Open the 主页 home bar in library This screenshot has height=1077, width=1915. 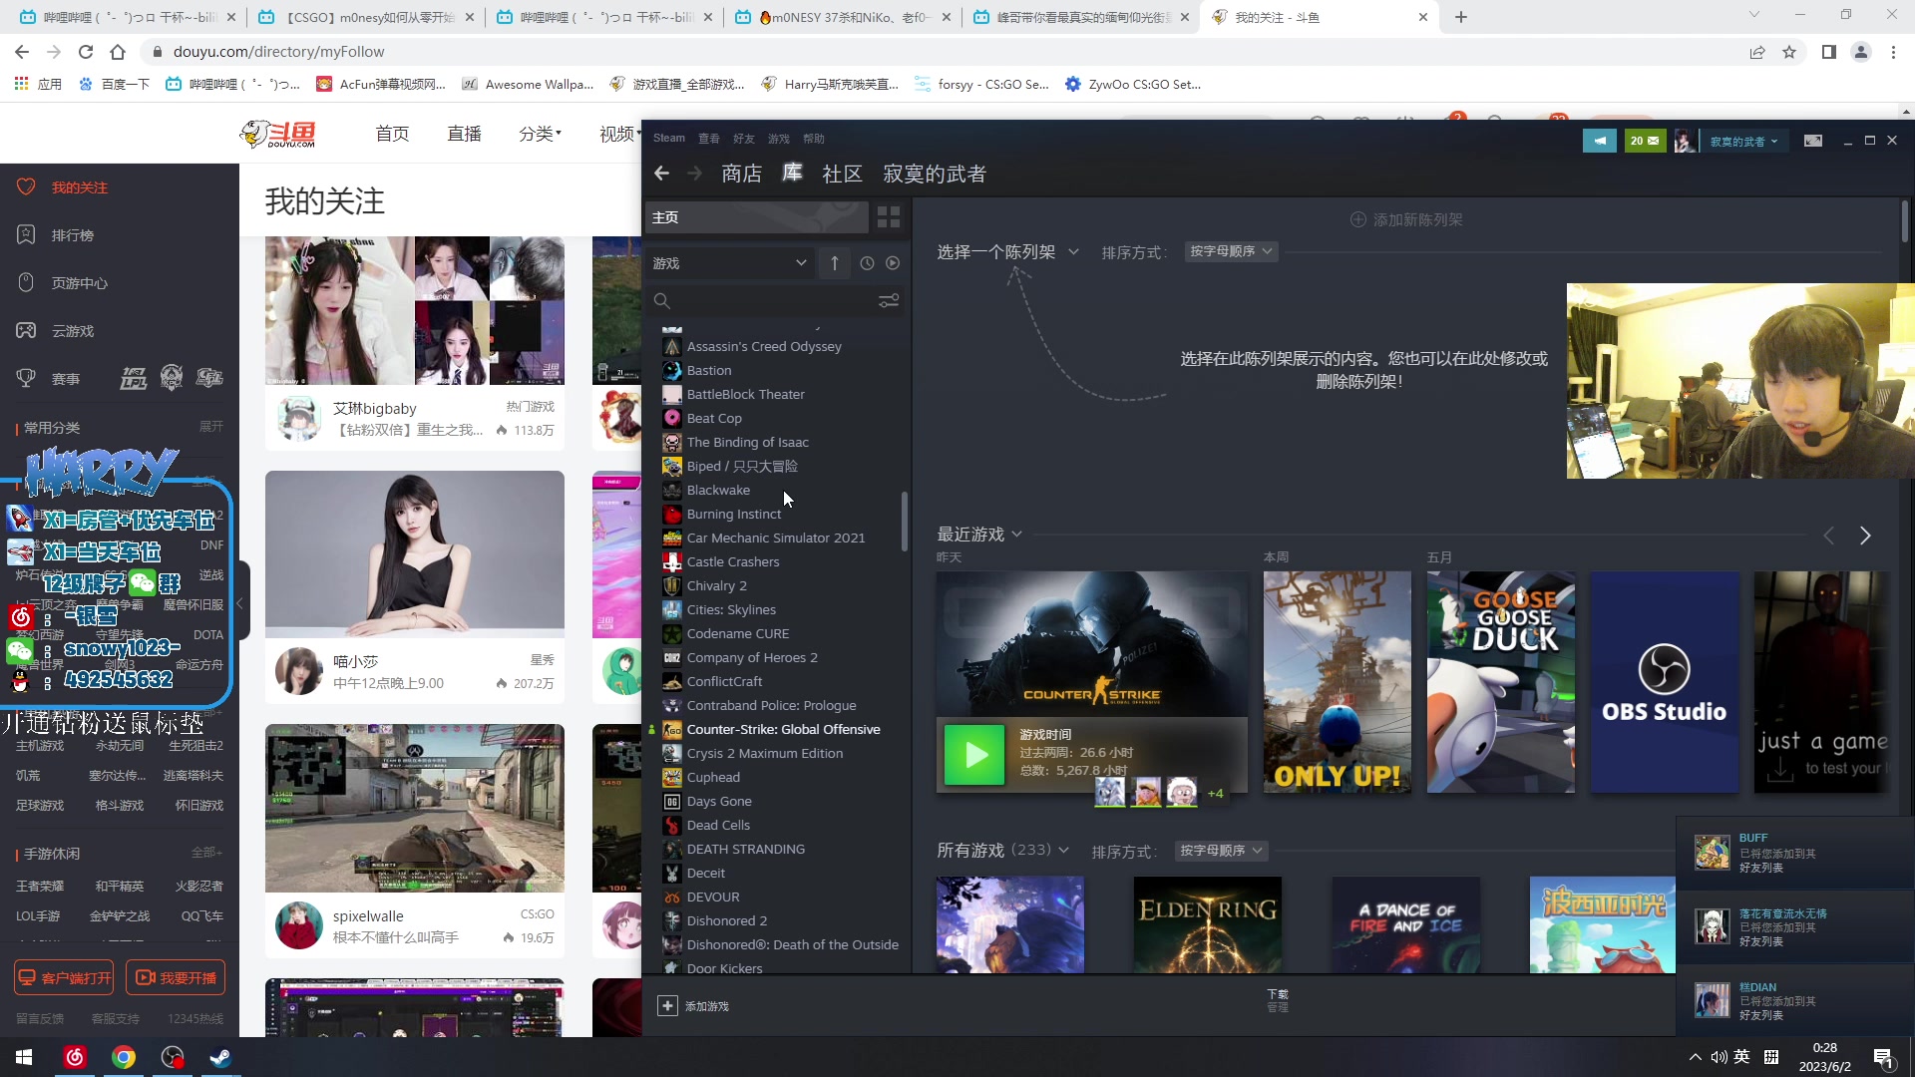[x=757, y=217]
